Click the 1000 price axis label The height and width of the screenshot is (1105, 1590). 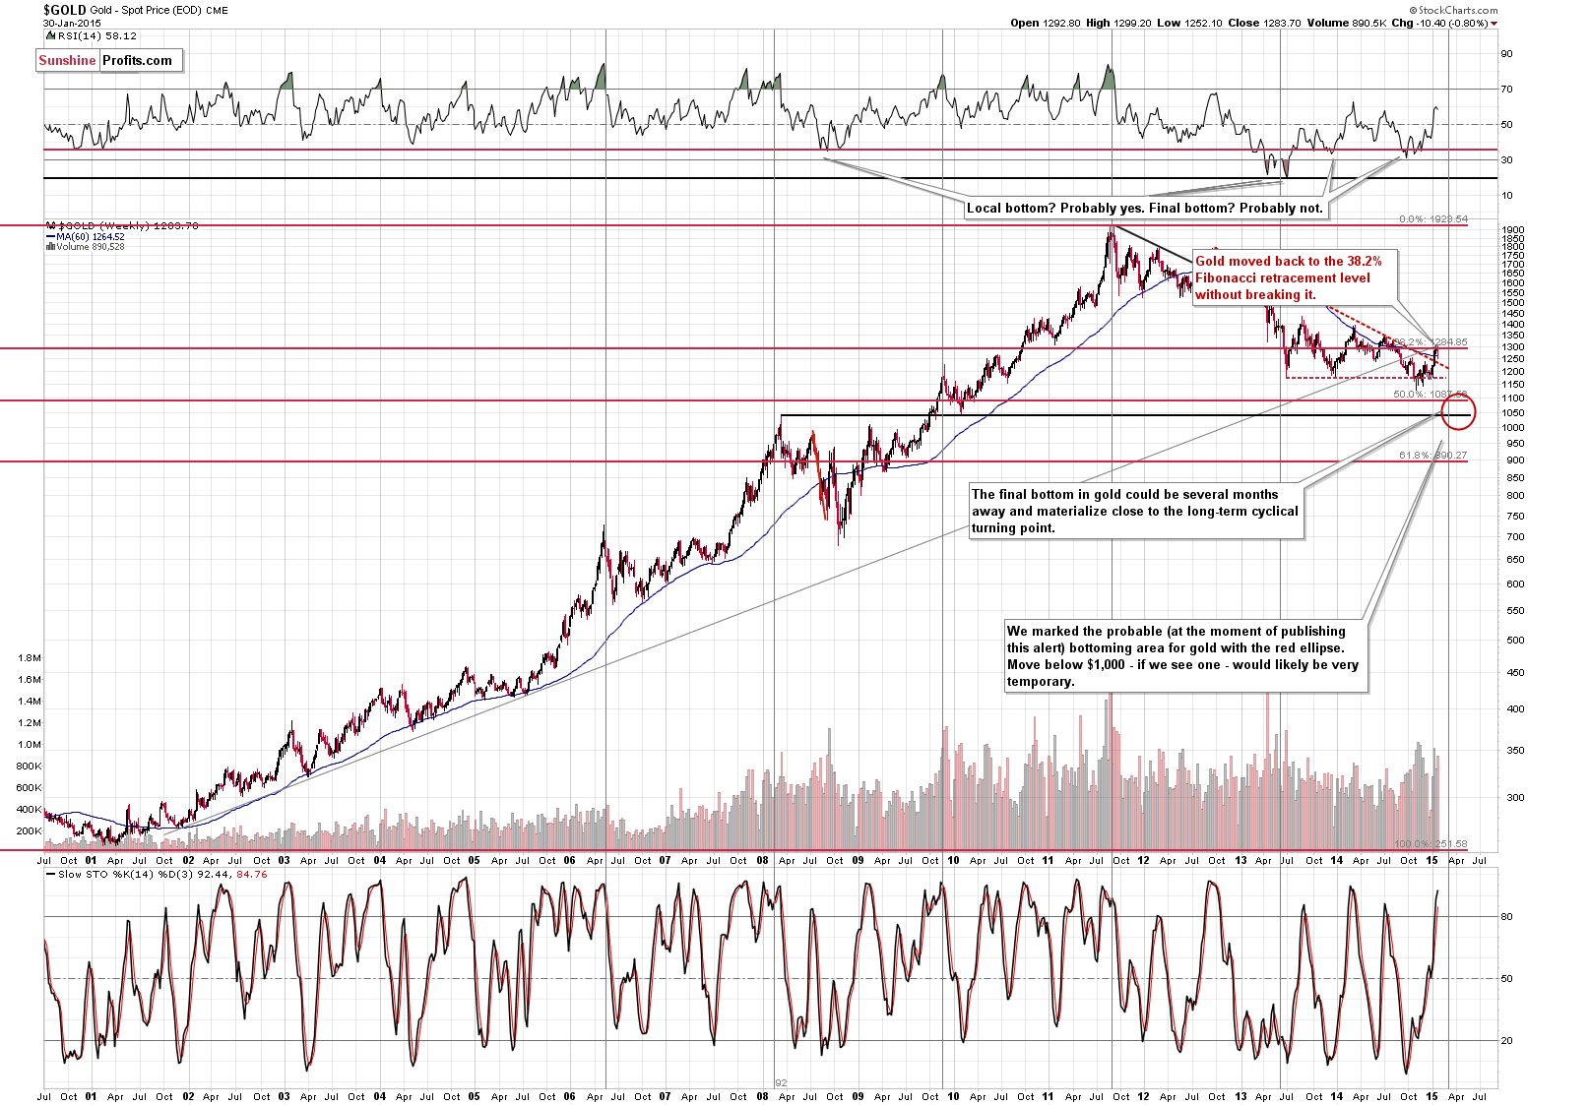[x=1513, y=428]
